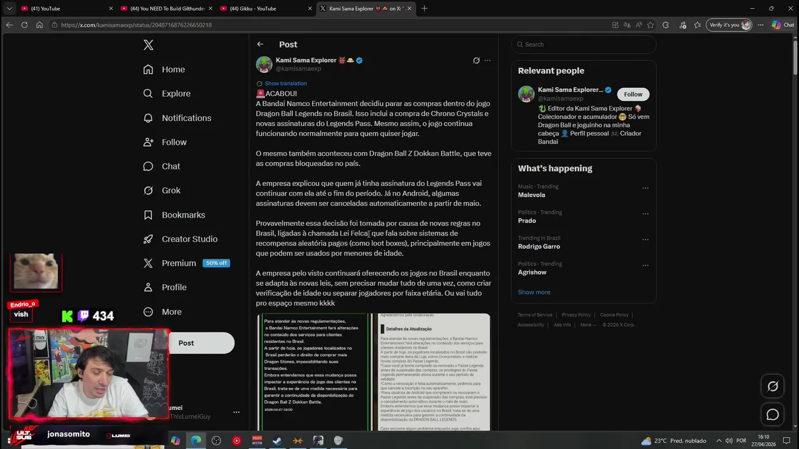Click Verify it's you profile button
The height and width of the screenshot is (449, 799).
(x=729, y=25)
